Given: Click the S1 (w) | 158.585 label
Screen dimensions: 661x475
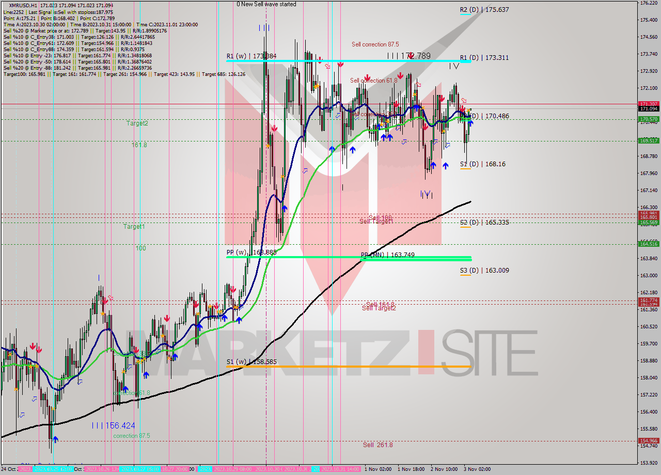Looking at the screenshot, I should [x=251, y=362].
